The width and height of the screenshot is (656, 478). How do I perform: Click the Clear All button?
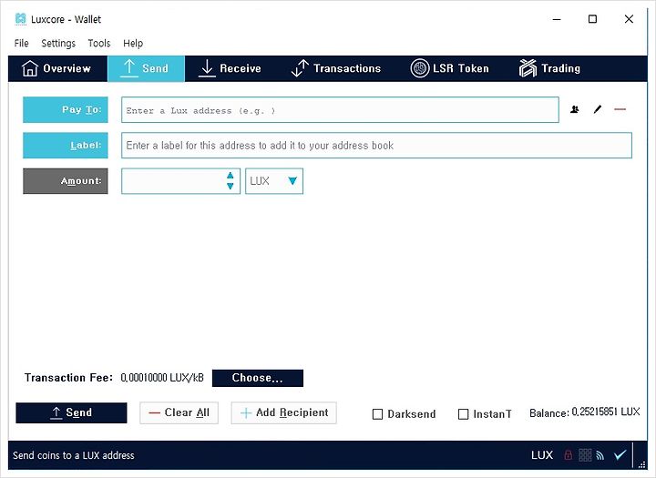pyautogui.click(x=179, y=412)
